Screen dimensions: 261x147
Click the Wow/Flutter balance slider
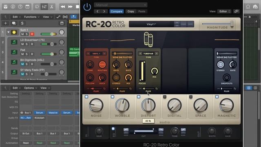(x=122, y=53)
